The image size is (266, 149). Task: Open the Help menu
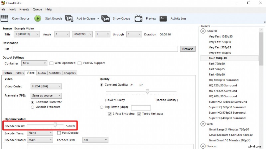coord(49,9)
